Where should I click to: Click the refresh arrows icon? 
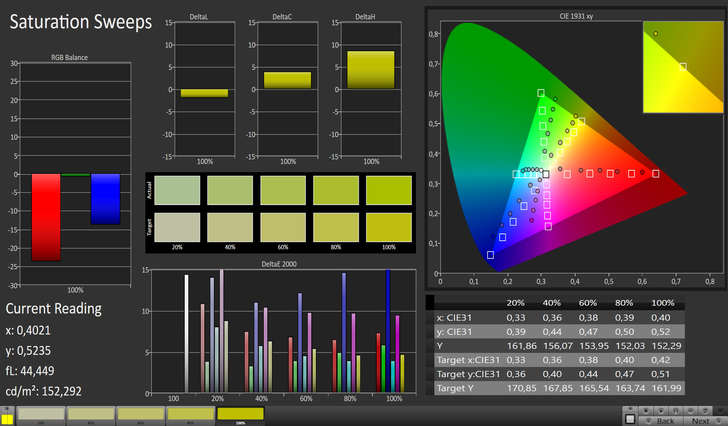pyautogui.click(x=705, y=411)
